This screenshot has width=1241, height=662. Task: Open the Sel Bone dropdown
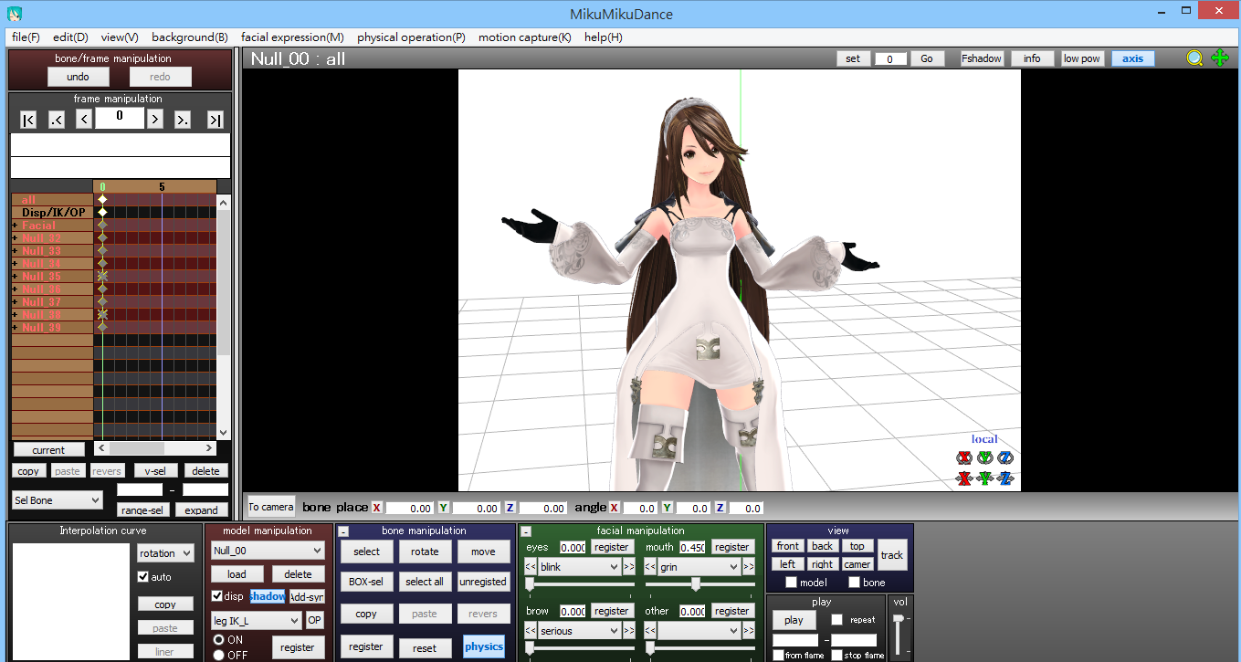[58, 500]
